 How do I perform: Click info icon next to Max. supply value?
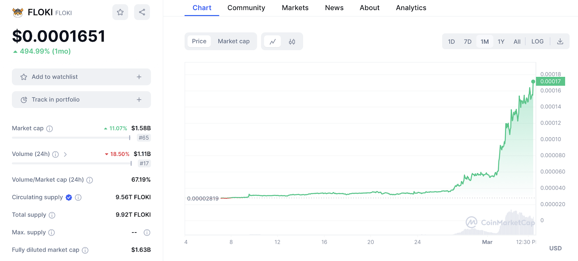coord(147,232)
